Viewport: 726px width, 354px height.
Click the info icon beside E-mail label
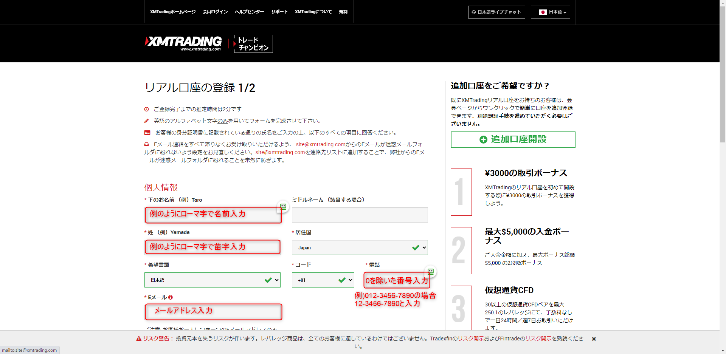[x=171, y=297]
